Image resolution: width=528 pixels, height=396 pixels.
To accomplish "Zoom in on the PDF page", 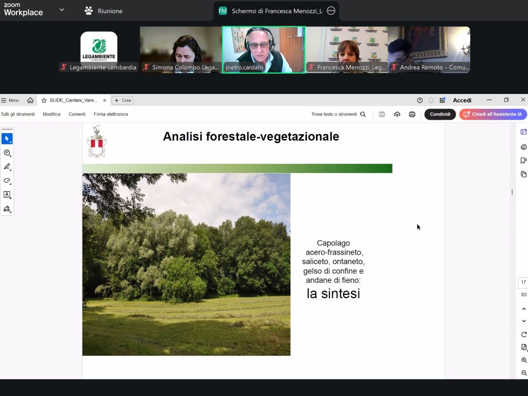I will point(524,360).
